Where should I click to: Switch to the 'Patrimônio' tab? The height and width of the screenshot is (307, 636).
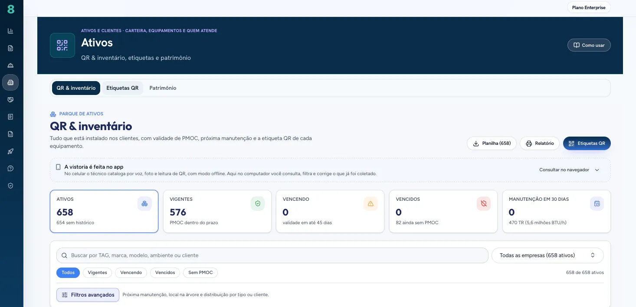tap(163, 88)
